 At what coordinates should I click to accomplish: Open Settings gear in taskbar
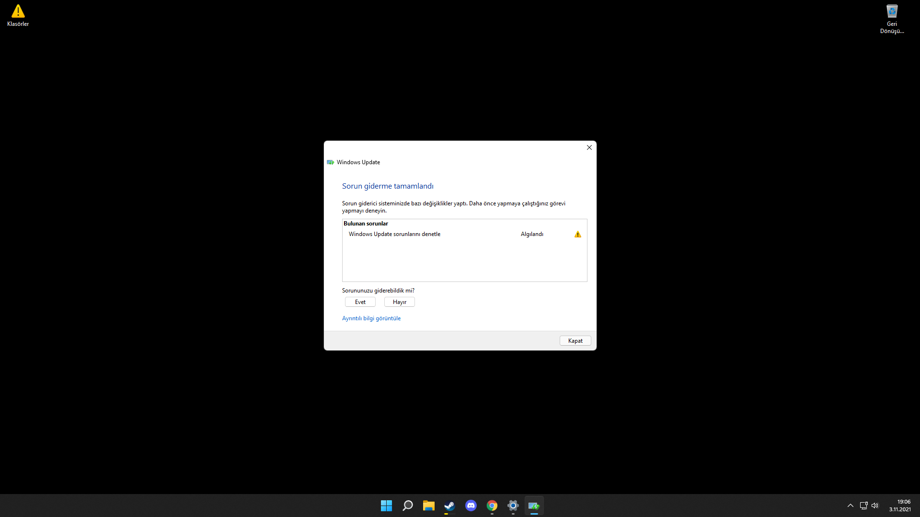tap(513, 506)
